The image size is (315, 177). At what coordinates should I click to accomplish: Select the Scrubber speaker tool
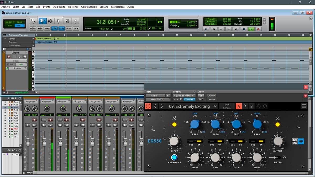click(x=67, y=21)
